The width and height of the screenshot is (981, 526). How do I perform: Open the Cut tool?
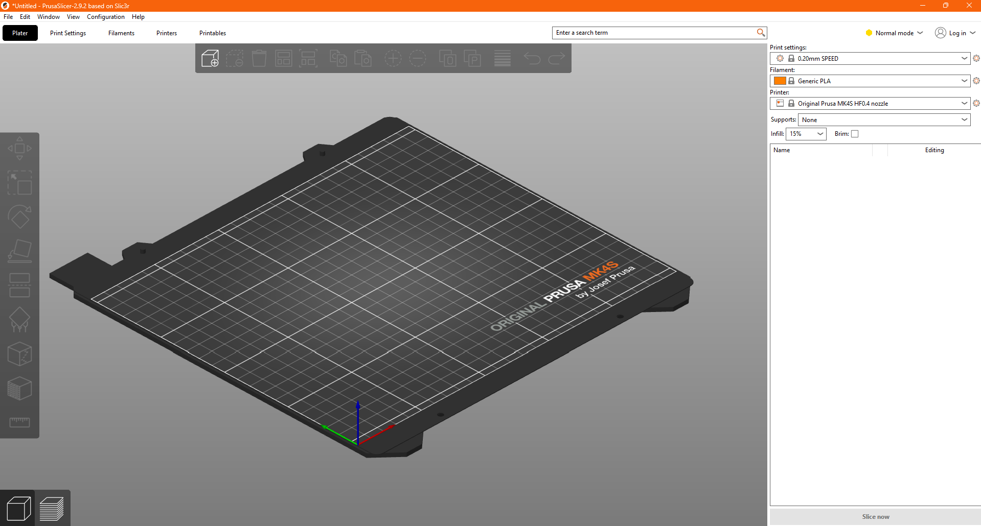coord(19,285)
